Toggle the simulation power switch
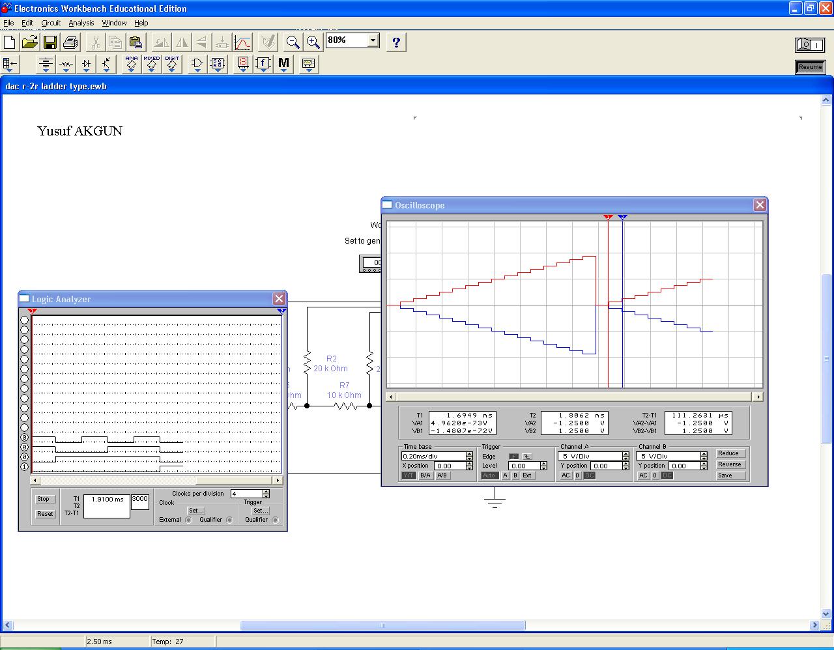Image resolution: width=834 pixels, height=650 pixels. pyautogui.click(x=810, y=44)
